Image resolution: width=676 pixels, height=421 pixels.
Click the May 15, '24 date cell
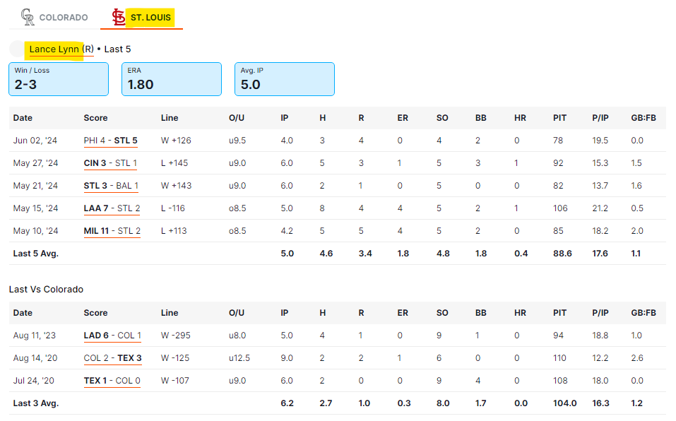(36, 208)
